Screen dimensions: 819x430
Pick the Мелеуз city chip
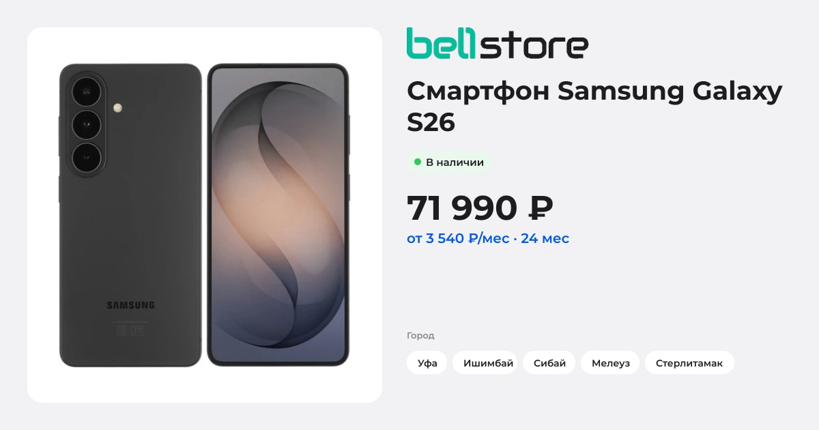point(610,362)
